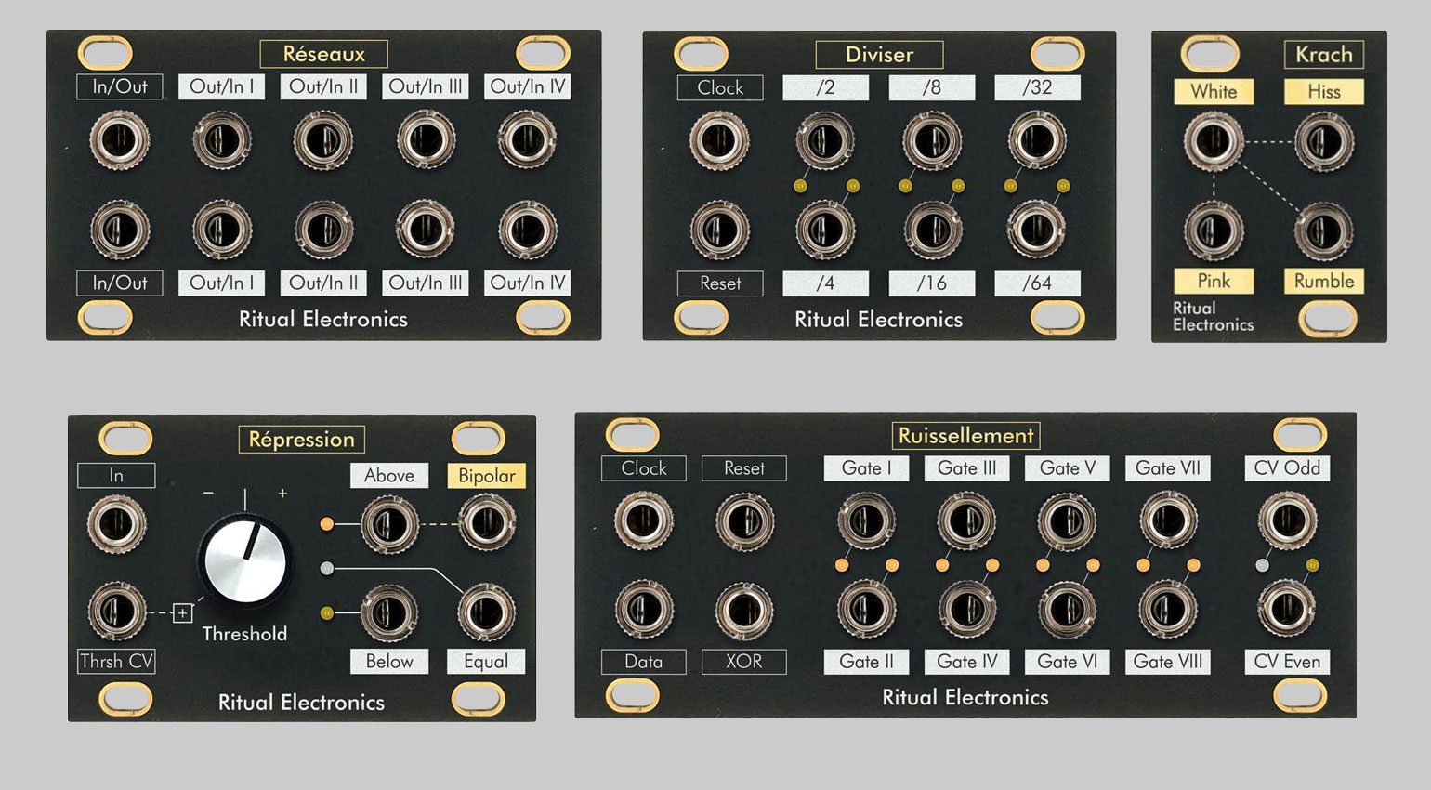The image size is (1431, 790).
Task: Click the CV Even jack on Ruissellement
Action: click(1287, 609)
